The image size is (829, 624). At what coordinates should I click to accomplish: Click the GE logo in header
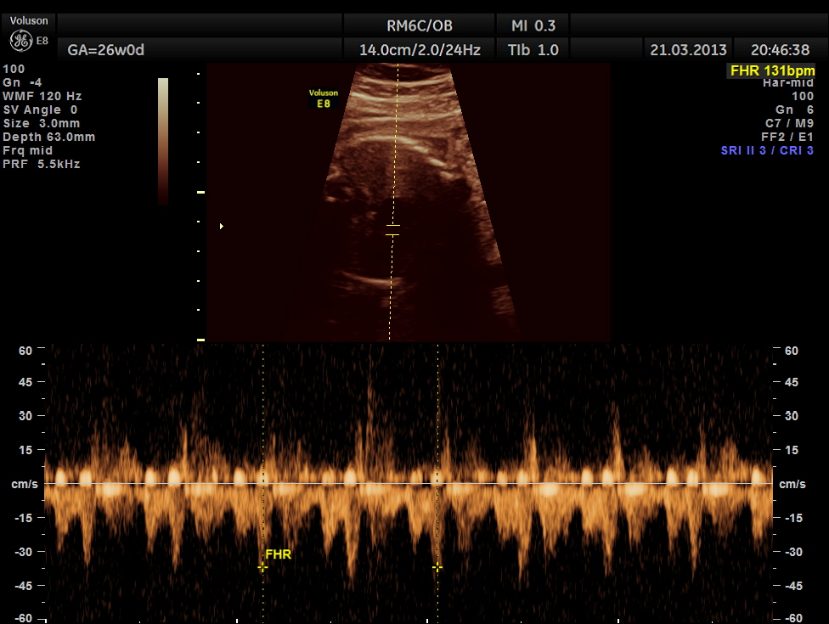(x=22, y=40)
